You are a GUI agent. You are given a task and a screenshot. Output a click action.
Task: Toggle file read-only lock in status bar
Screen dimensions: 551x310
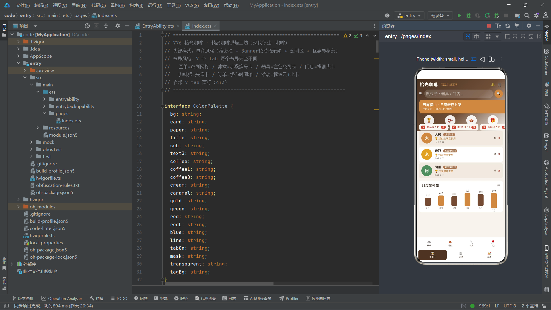(x=544, y=306)
